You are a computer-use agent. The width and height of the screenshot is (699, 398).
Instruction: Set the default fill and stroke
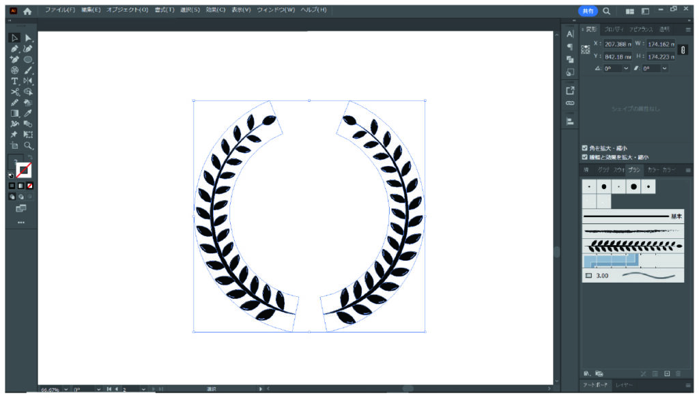(11, 175)
